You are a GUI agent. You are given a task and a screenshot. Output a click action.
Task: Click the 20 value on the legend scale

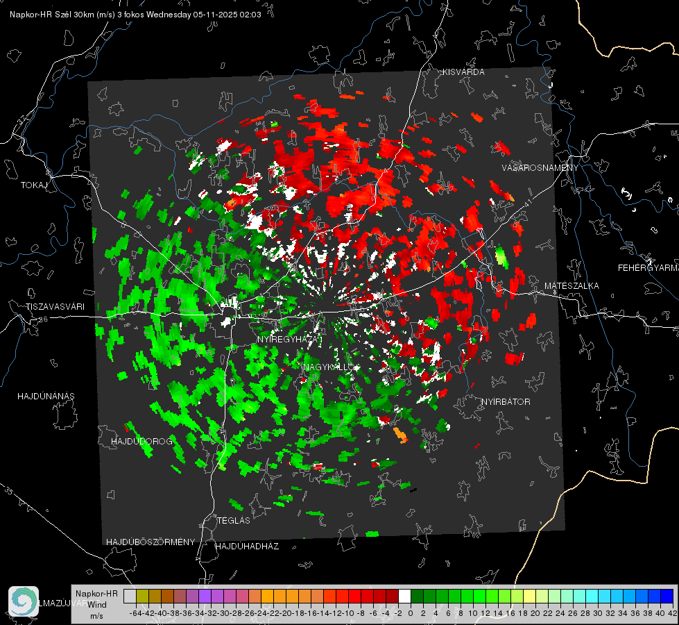pos(535,613)
